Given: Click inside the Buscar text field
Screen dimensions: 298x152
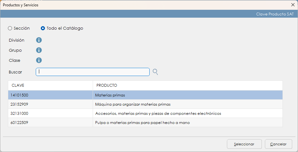Looking at the screenshot, I should point(92,72).
